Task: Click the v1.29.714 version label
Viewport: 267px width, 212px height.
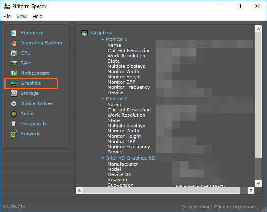Action: pos(15,206)
